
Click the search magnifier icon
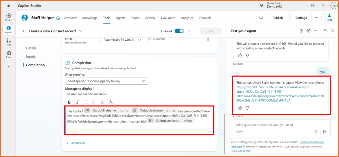coord(261,18)
